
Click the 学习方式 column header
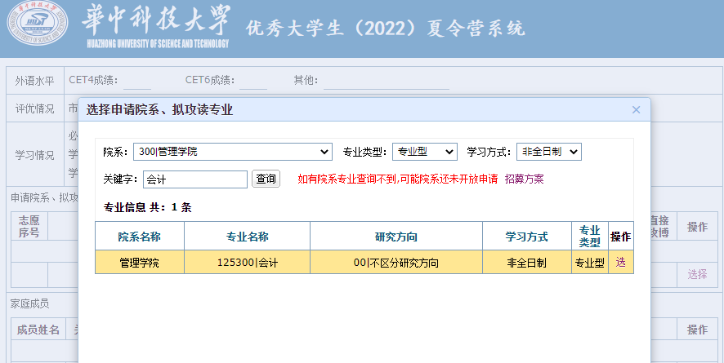[x=527, y=237]
